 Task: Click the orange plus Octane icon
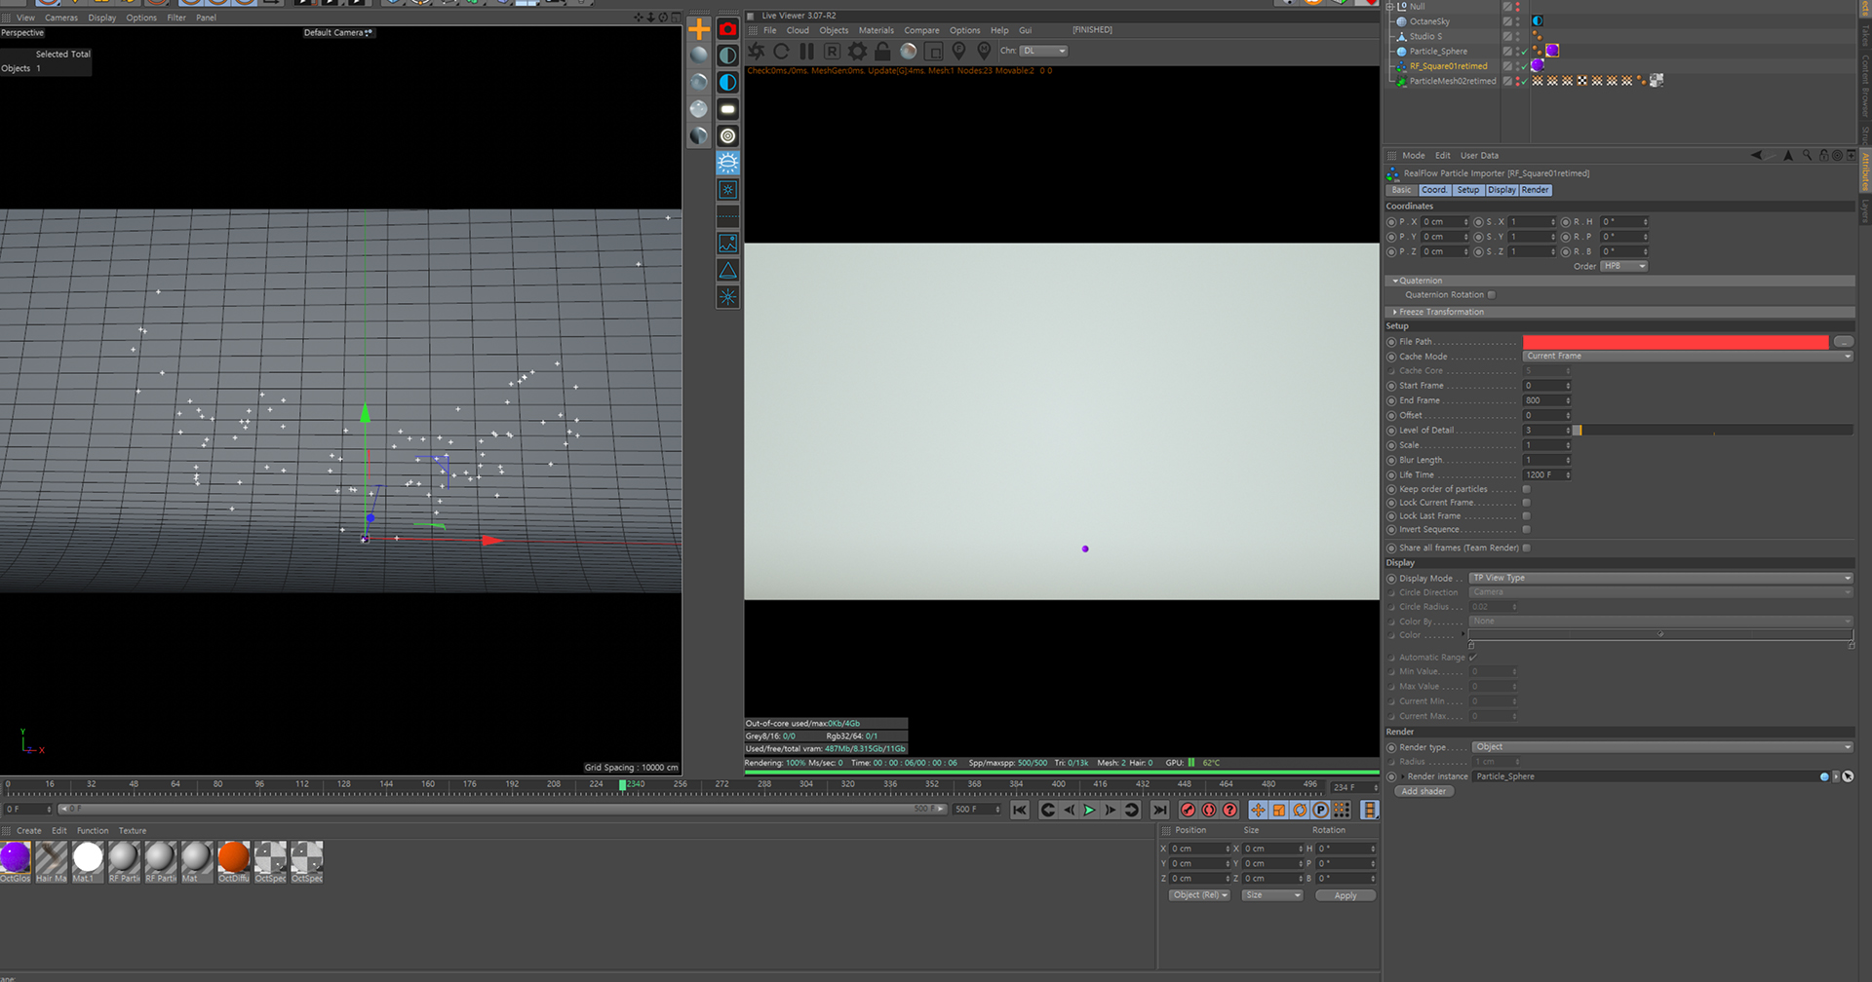[x=699, y=29]
